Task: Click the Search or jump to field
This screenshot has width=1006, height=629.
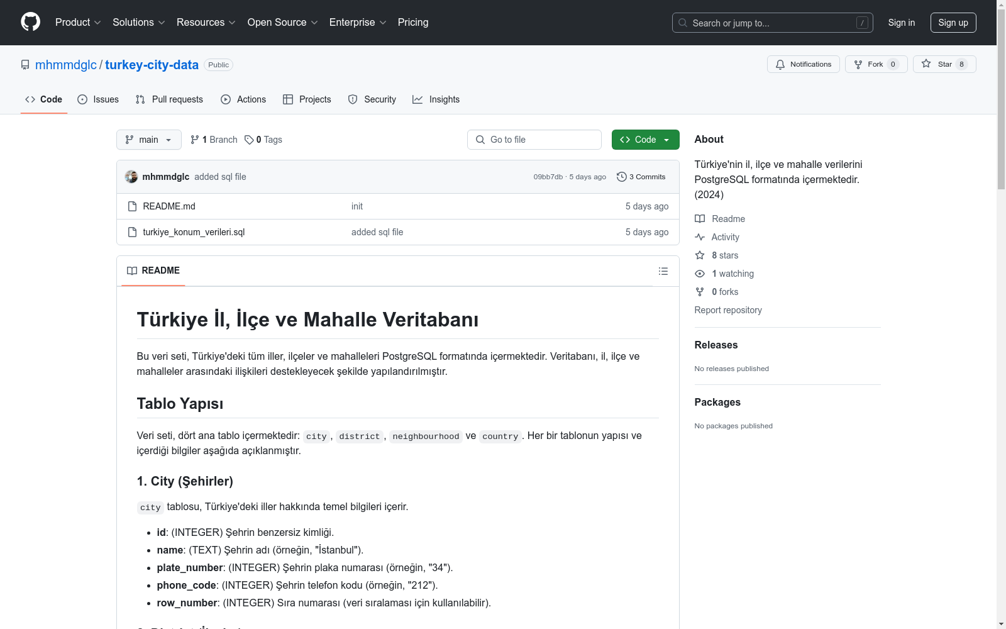Action: point(773,23)
